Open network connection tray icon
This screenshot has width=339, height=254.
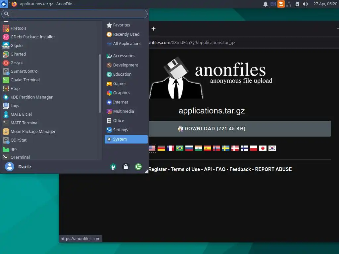(289, 4)
